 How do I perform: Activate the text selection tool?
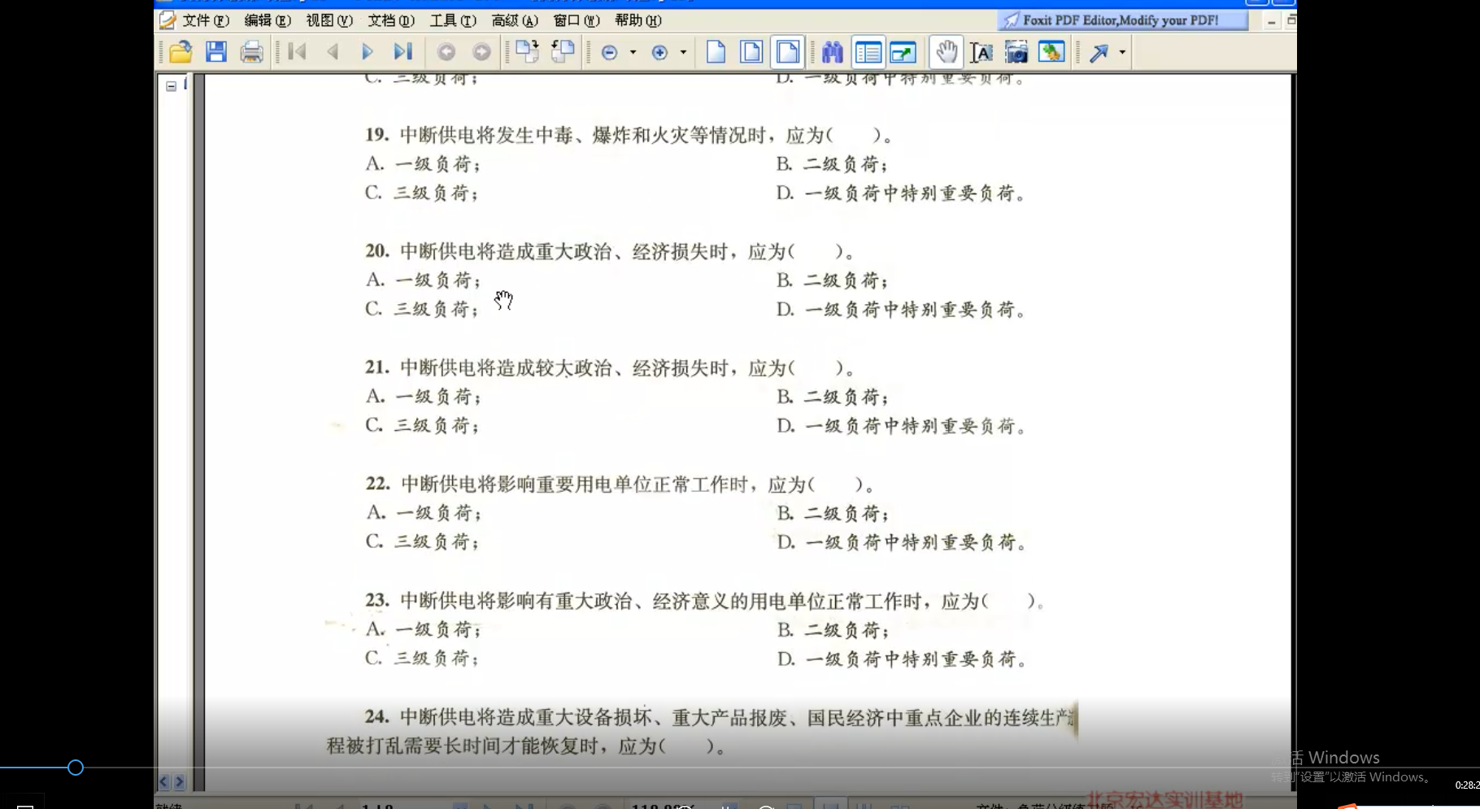tap(982, 53)
